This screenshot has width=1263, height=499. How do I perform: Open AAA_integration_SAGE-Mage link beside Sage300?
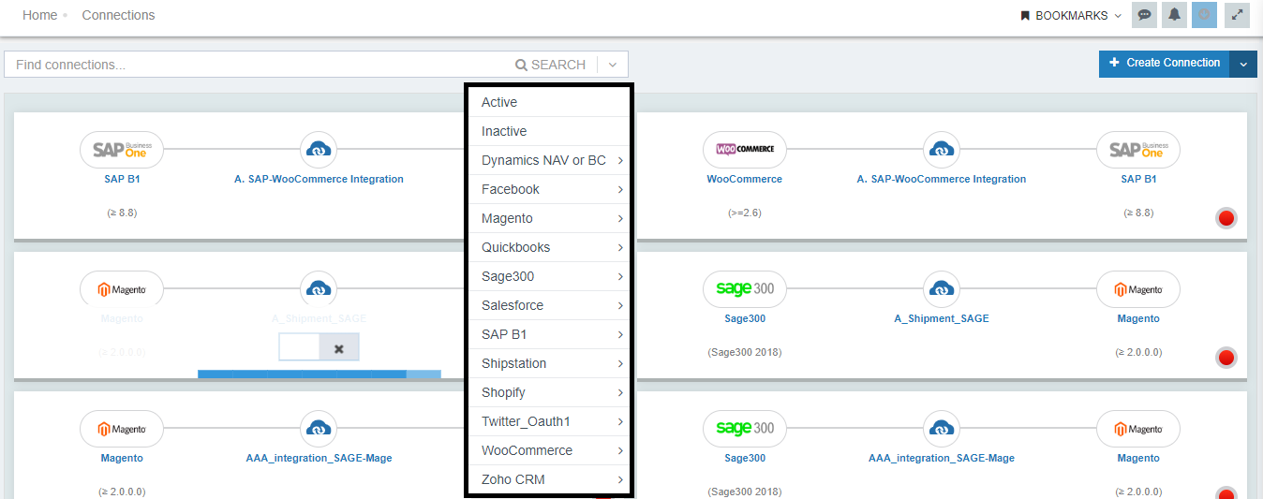(942, 458)
